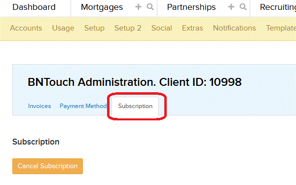Open the Extras menu item

pos(192,28)
